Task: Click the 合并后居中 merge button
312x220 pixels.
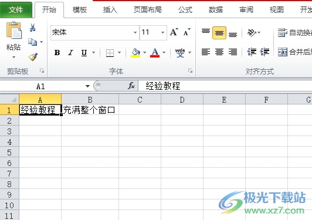Action: click(295, 52)
